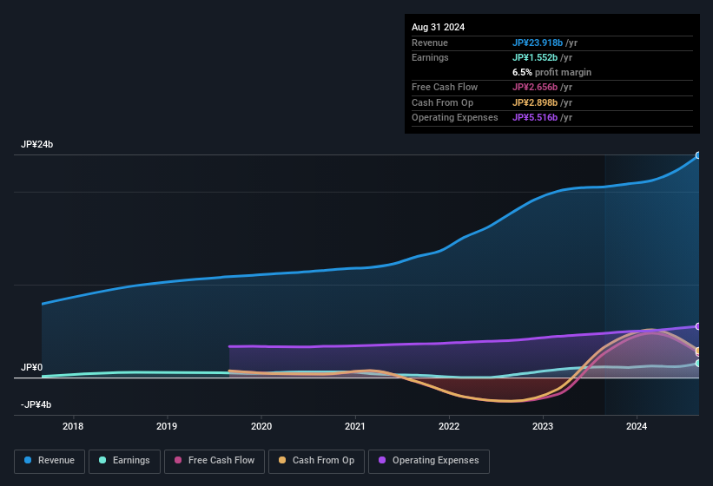Viewport: 713px width, 486px height.
Task: Click the 6.5% profit margin text
Action: point(551,72)
